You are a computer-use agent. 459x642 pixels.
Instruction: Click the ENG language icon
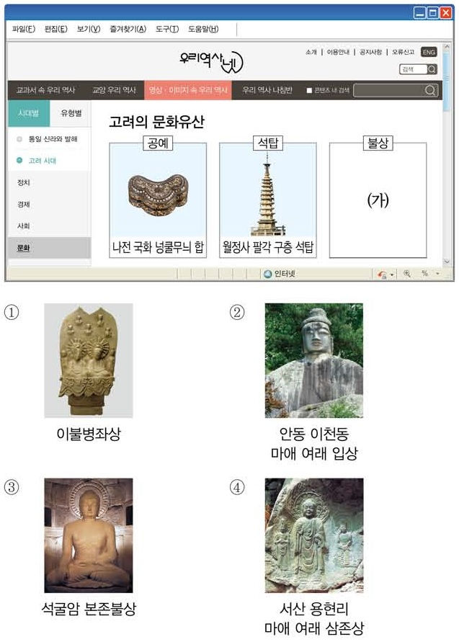pyautogui.click(x=429, y=53)
